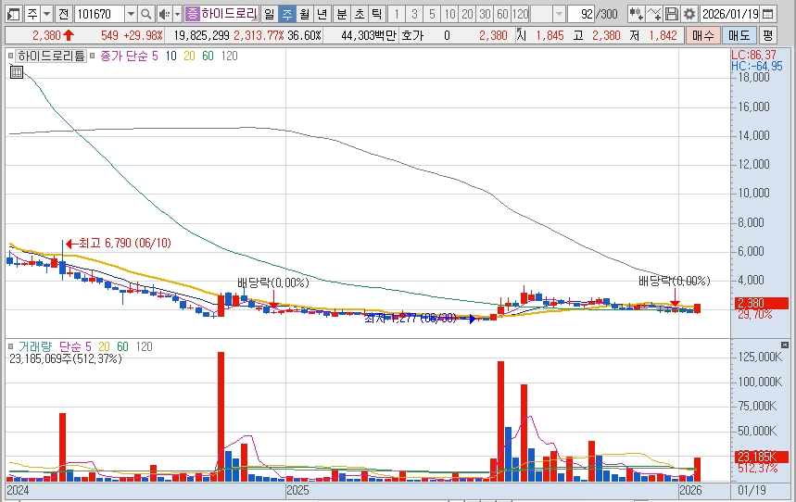Switch to the yearly 년 chart period

click(322, 14)
